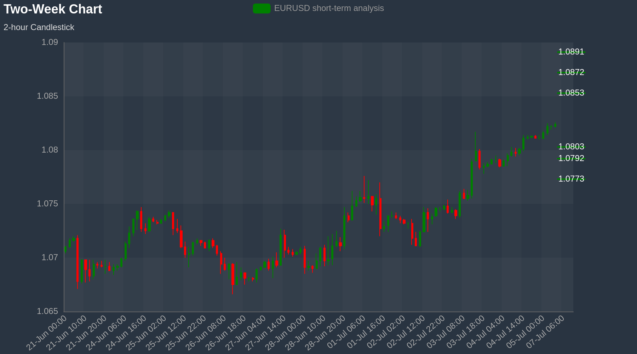Click the 21-Jun 00:00 x-axis label
This screenshot has height=354, width=637.
coord(47,333)
